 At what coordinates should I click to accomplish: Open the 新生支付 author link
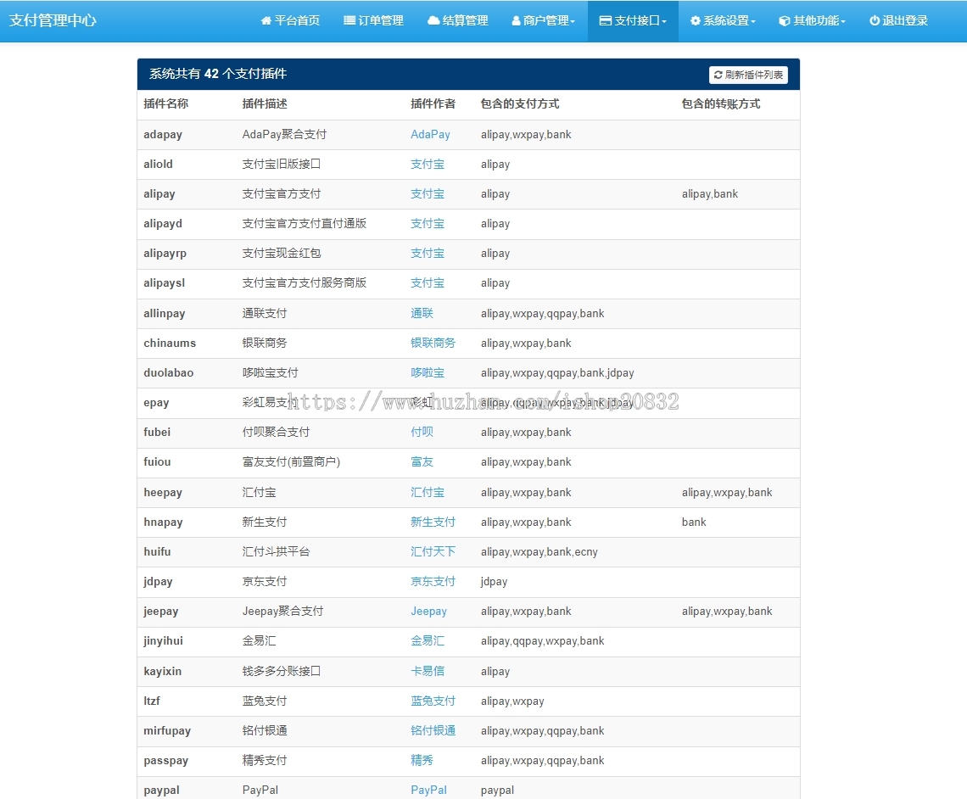[x=433, y=522]
